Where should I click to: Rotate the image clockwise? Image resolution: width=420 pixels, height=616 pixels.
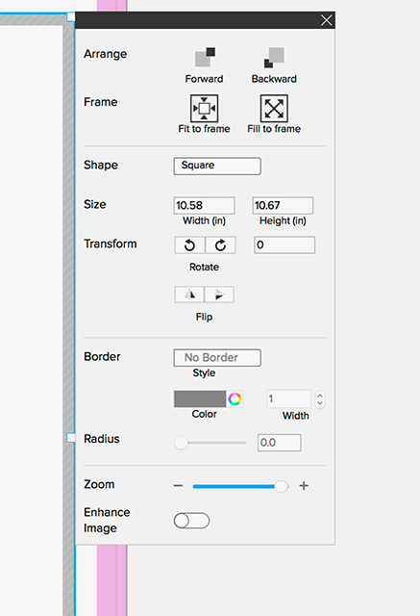(220, 245)
